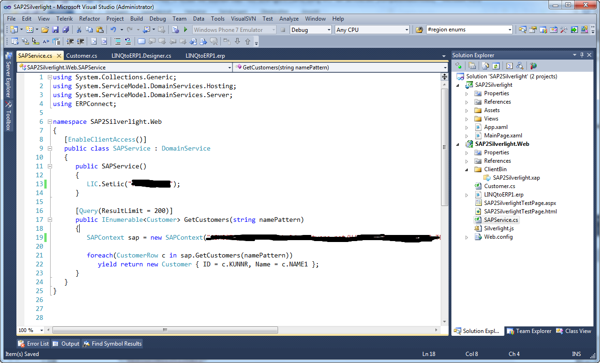Viewport: 600px width, 363px height.
Task: Open the Telerik menu
Action: click(x=64, y=19)
